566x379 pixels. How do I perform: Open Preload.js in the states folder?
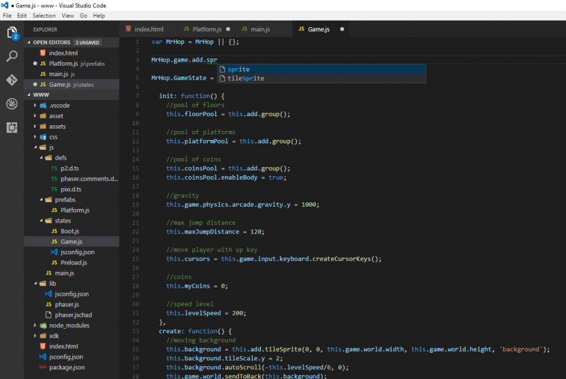point(74,262)
